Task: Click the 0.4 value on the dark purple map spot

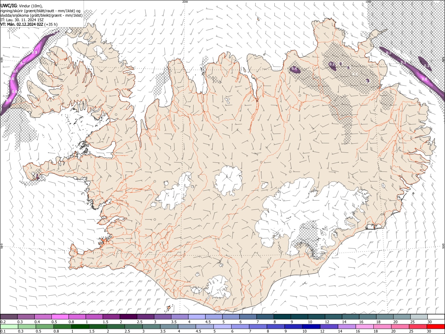Action: tap(294, 69)
